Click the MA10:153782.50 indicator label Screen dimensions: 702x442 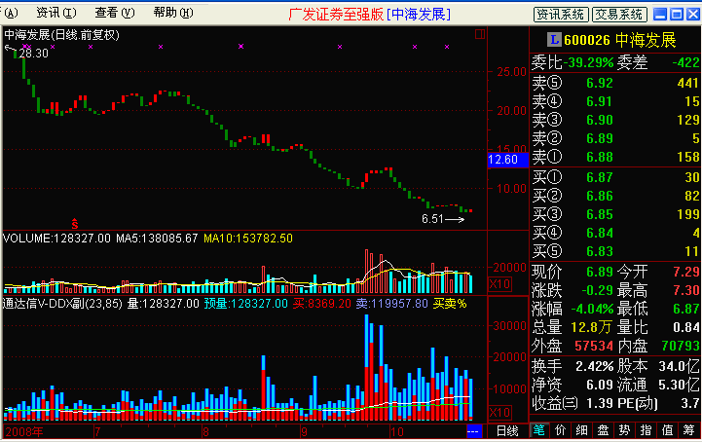248,239
